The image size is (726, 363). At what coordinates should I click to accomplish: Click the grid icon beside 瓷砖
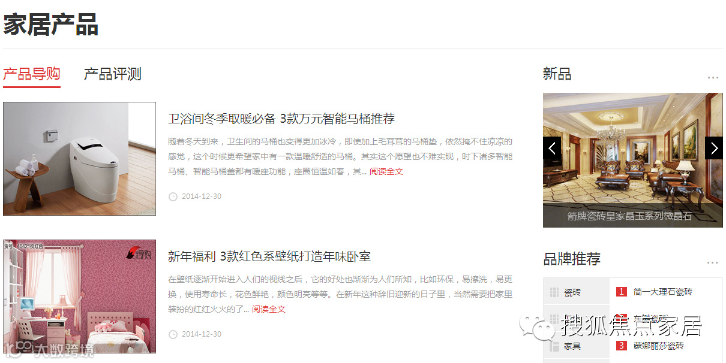point(554,292)
